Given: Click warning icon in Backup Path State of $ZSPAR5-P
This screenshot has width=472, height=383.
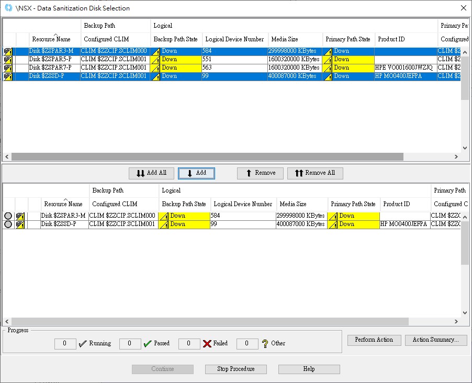Looking at the screenshot, I should 155,60.
